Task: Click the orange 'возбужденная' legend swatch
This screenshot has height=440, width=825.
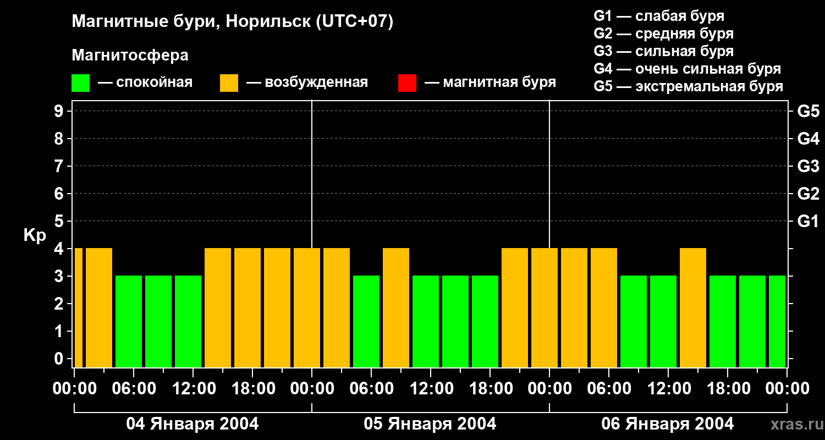Action: [x=229, y=83]
